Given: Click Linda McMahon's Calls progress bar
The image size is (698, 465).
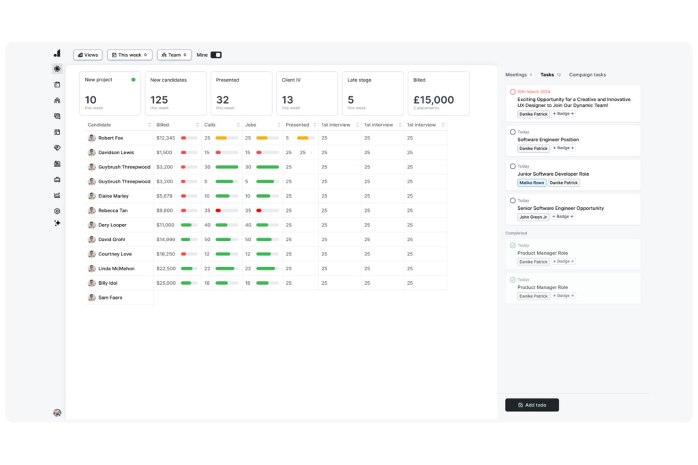Looking at the screenshot, I should click(x=227, y=269).
